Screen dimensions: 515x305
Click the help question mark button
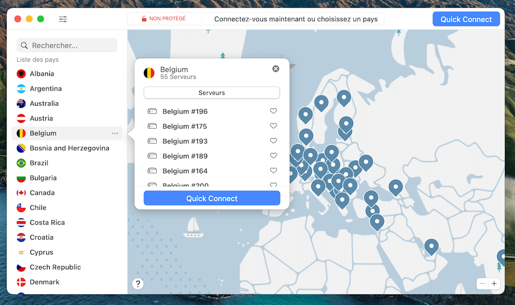(x=138, y=284)
